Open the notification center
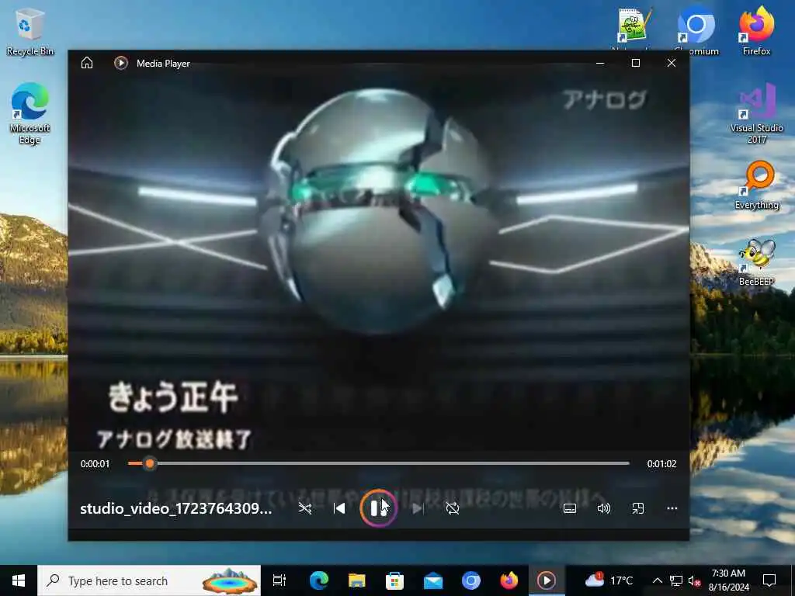 point(769,580)
